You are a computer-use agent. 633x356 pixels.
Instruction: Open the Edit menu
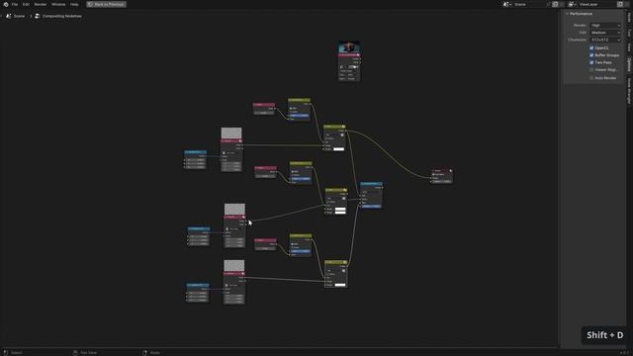(26, 4)
